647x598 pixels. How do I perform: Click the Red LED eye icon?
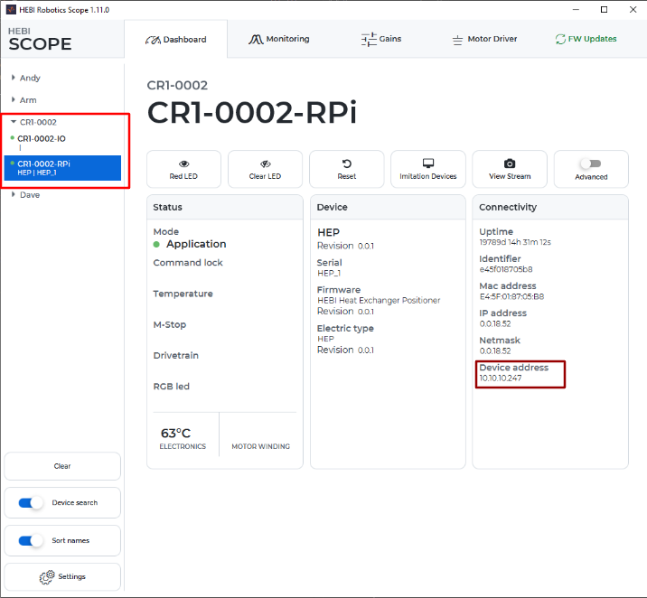pyautogui.click(x=184, y=164)
